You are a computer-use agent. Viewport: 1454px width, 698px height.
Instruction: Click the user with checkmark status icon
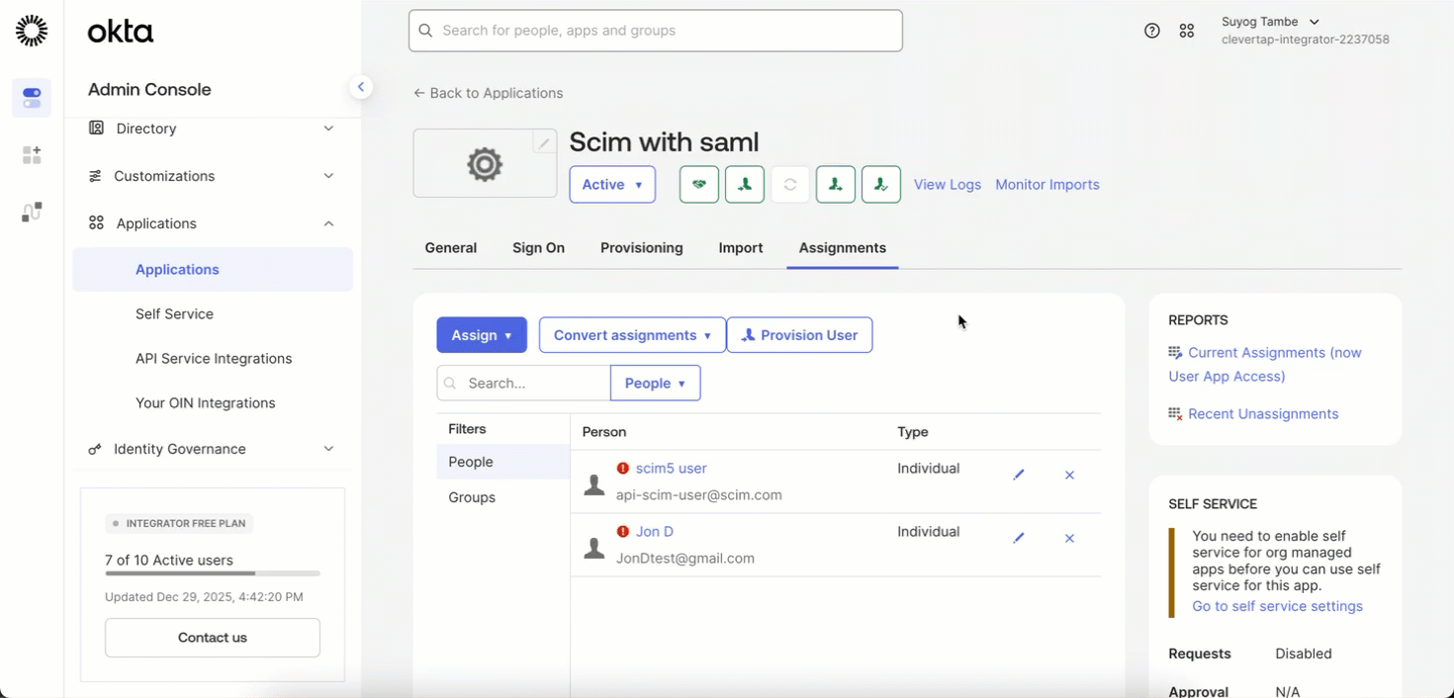pyautogui.click(x=881, y=184)
